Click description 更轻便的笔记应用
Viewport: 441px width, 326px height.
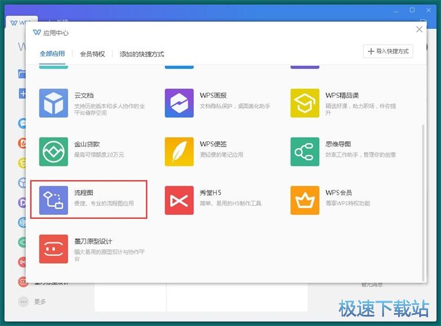222,155
